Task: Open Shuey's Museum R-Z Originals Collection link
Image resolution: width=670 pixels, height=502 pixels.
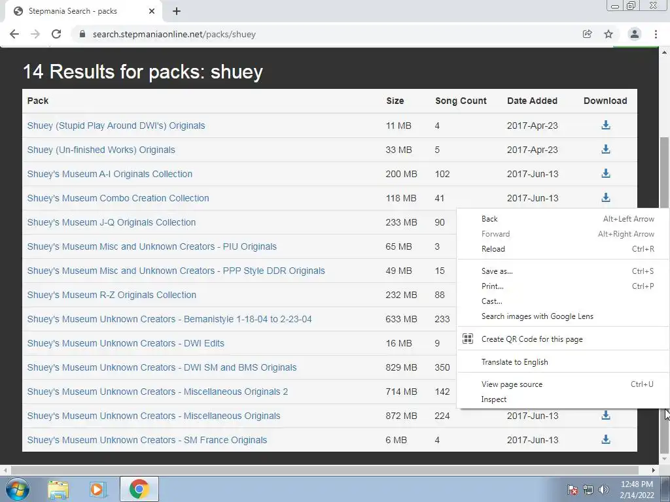Action: [x=111, y=295]
